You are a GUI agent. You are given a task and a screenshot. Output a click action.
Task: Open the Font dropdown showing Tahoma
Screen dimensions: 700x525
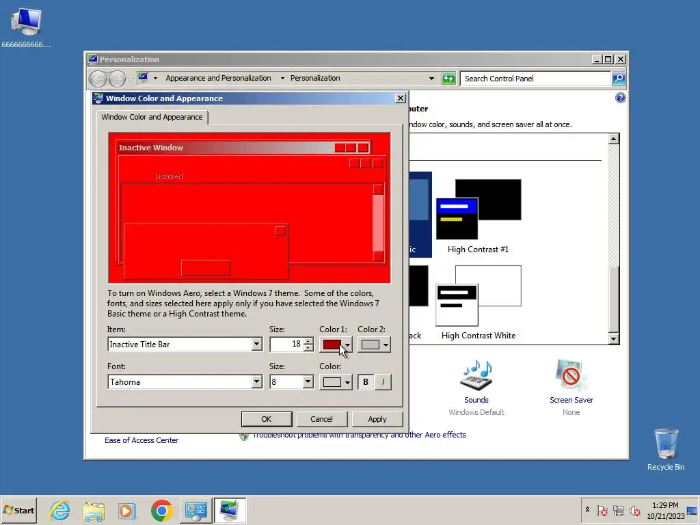(185, 381)
